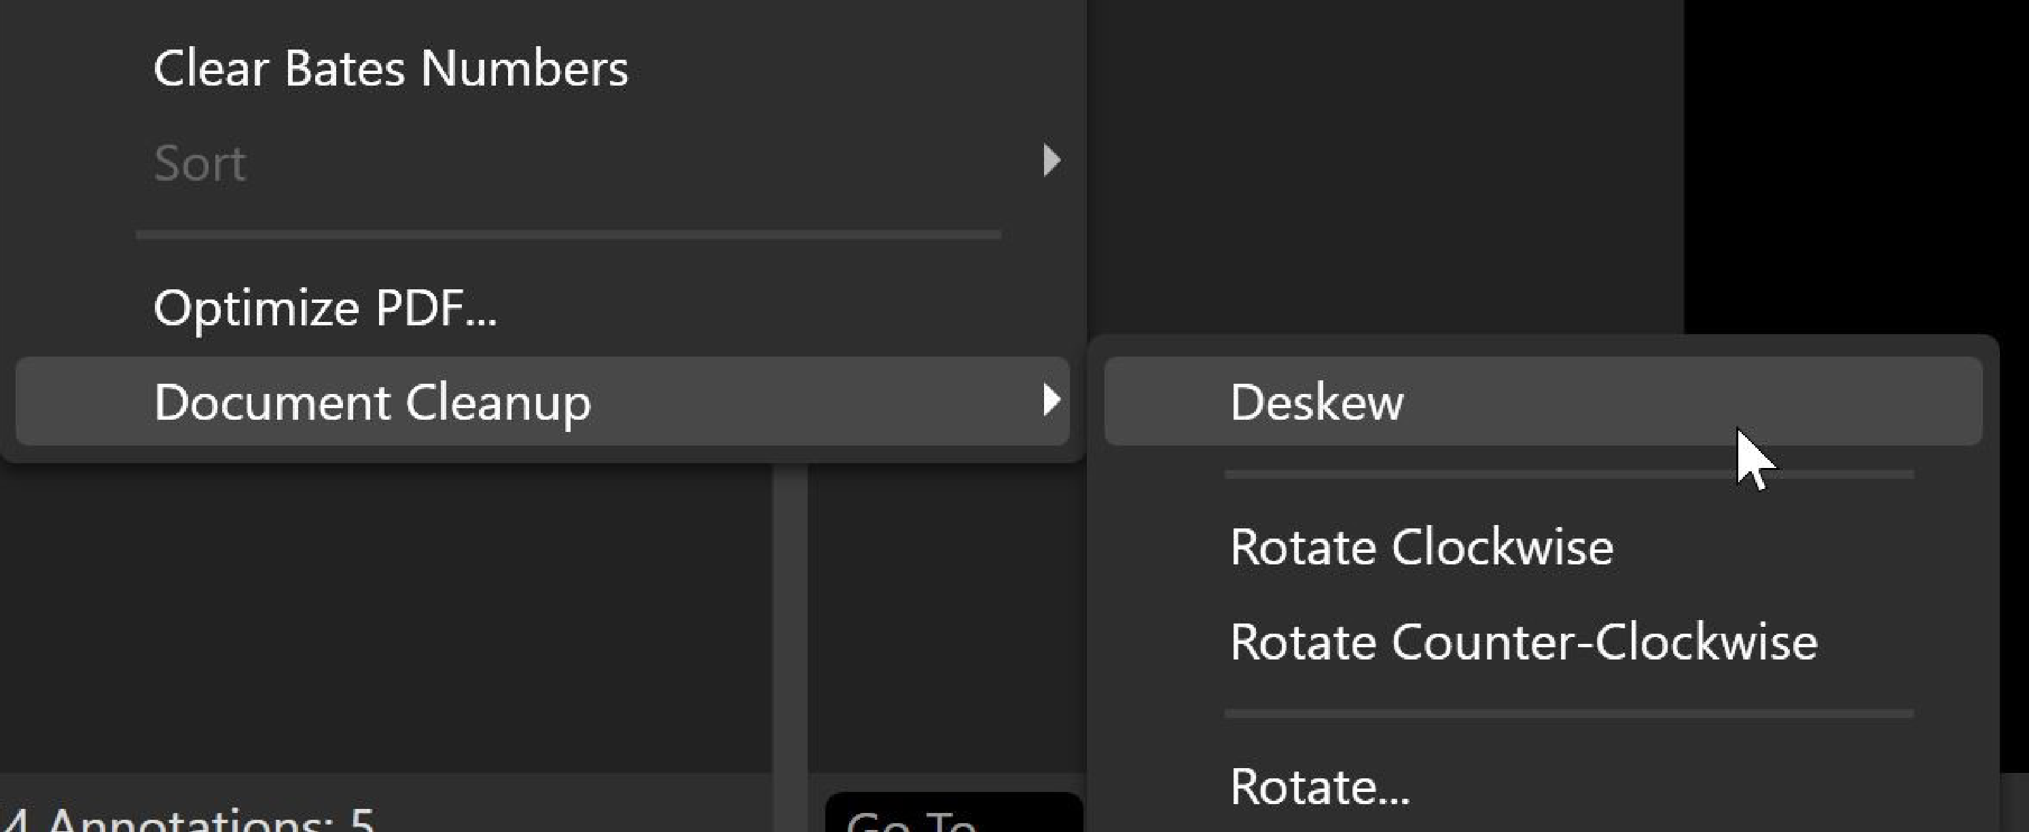
Task: Expand the Document Cleanup submenu arrow
Action: click(x=1051, y=400)
